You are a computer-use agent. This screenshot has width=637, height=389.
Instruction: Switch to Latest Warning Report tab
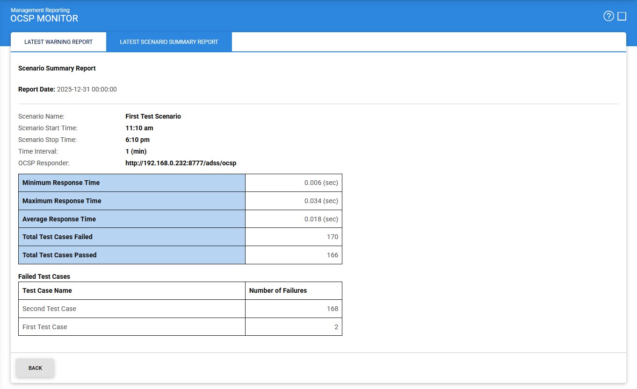tap(58, 42)
